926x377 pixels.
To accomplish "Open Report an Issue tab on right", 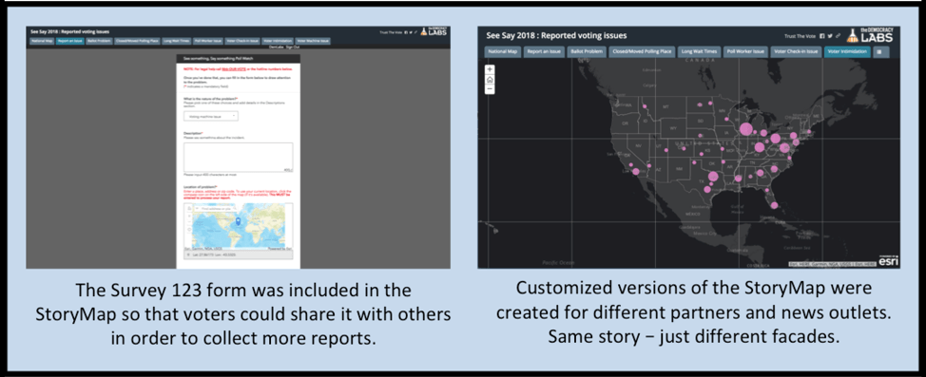I will pos(543,52).
